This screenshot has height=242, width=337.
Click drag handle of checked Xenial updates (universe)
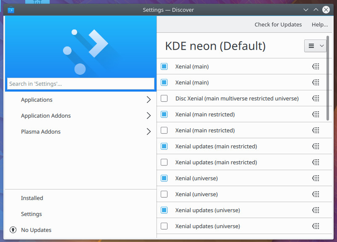pos(316,210)
